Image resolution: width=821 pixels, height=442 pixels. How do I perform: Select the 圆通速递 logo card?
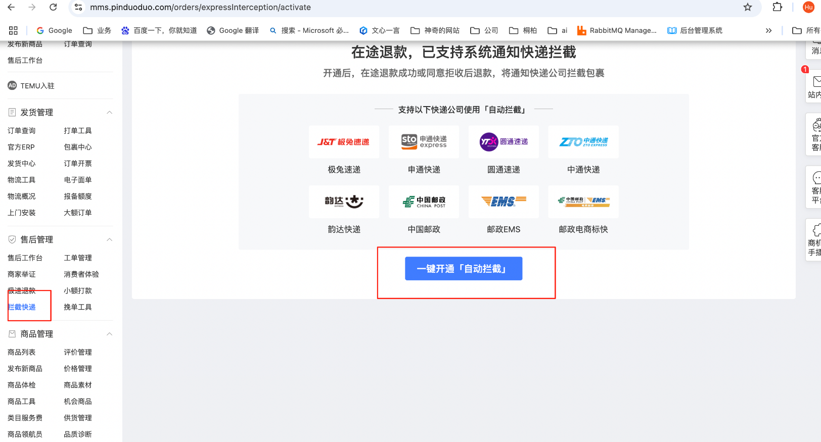coord(504,142)
